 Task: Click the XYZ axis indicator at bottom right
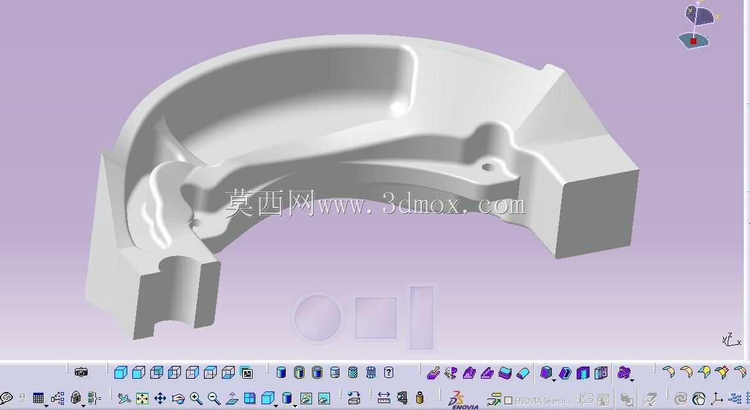(731, 340)
